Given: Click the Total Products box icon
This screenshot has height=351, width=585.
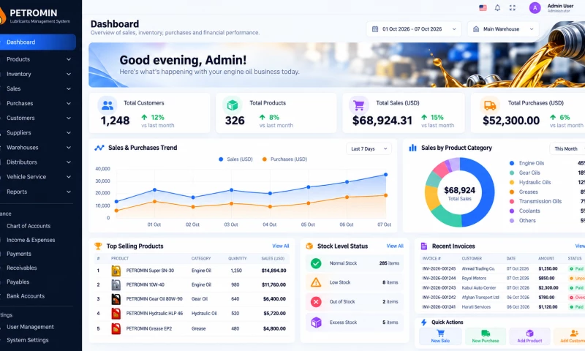Looking at the screenshot, I should click(233, 105).
